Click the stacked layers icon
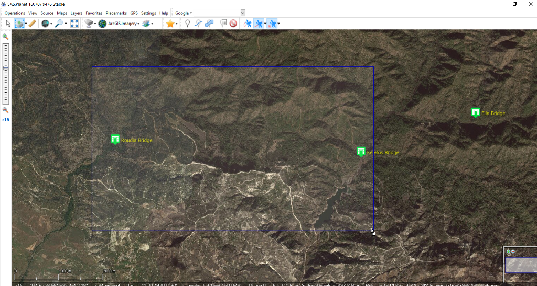Image resolution: width=537 pixels, height=286 pixels. click(x=146, y=24)
